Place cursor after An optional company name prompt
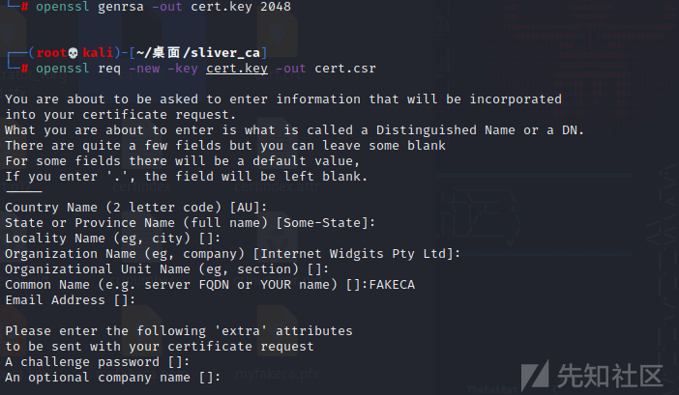This screenshot has height=395, width=679. point(223,378)
